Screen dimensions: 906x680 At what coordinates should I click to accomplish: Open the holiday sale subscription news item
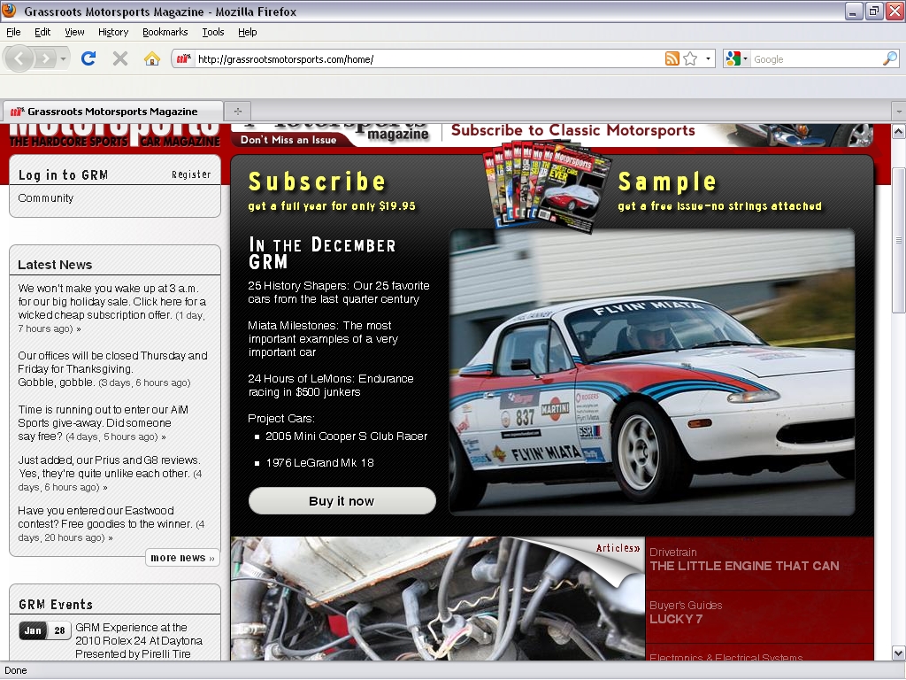coord(111,308)
